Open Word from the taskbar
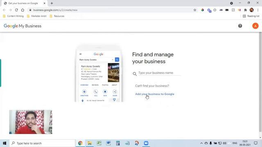 pyautogui.click(x=108, y=143)
